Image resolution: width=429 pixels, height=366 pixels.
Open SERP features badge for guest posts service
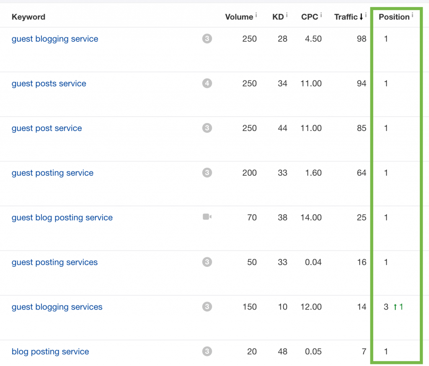(207, 83)
